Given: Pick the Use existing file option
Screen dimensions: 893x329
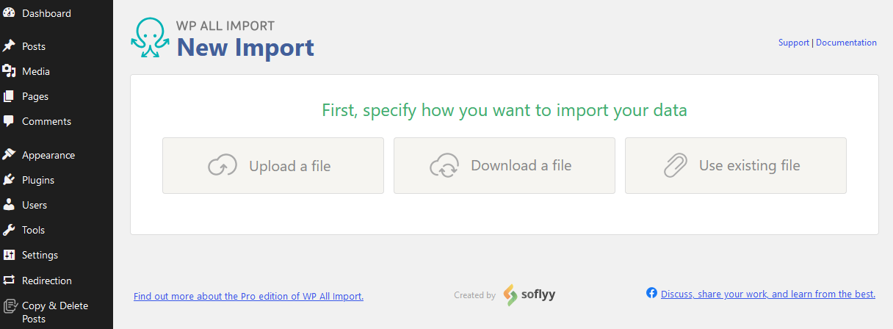Looking at the screenshot, I should coord(736,166).
